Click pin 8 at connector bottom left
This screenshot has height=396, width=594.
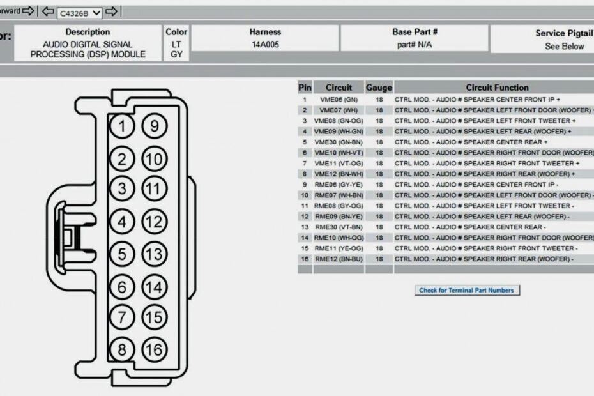pos(122,349)
